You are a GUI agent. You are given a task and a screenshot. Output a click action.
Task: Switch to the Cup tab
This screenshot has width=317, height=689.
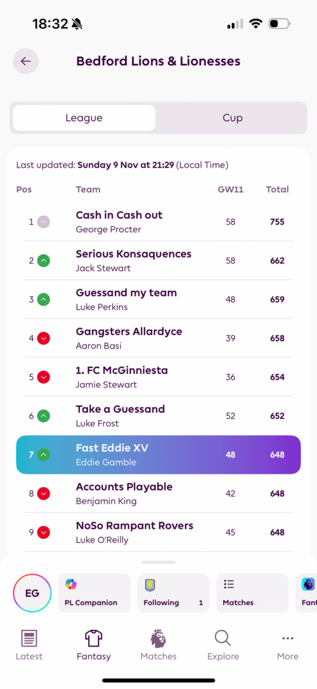point(232,118)
